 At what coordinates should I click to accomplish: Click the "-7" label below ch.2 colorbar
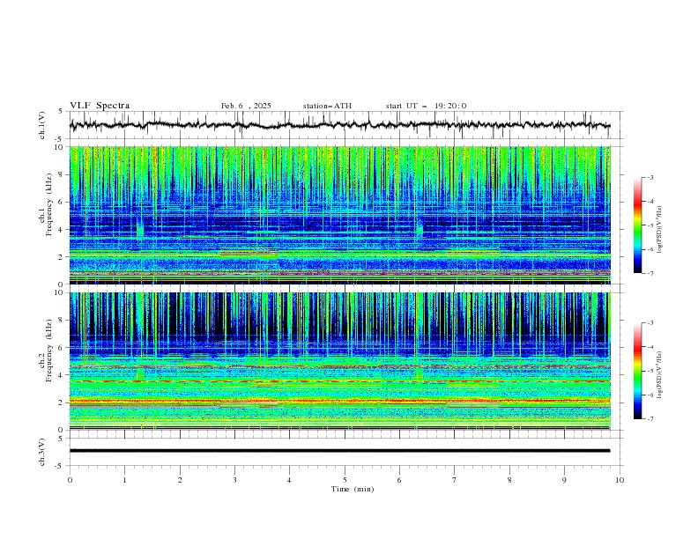pos(650,419)
